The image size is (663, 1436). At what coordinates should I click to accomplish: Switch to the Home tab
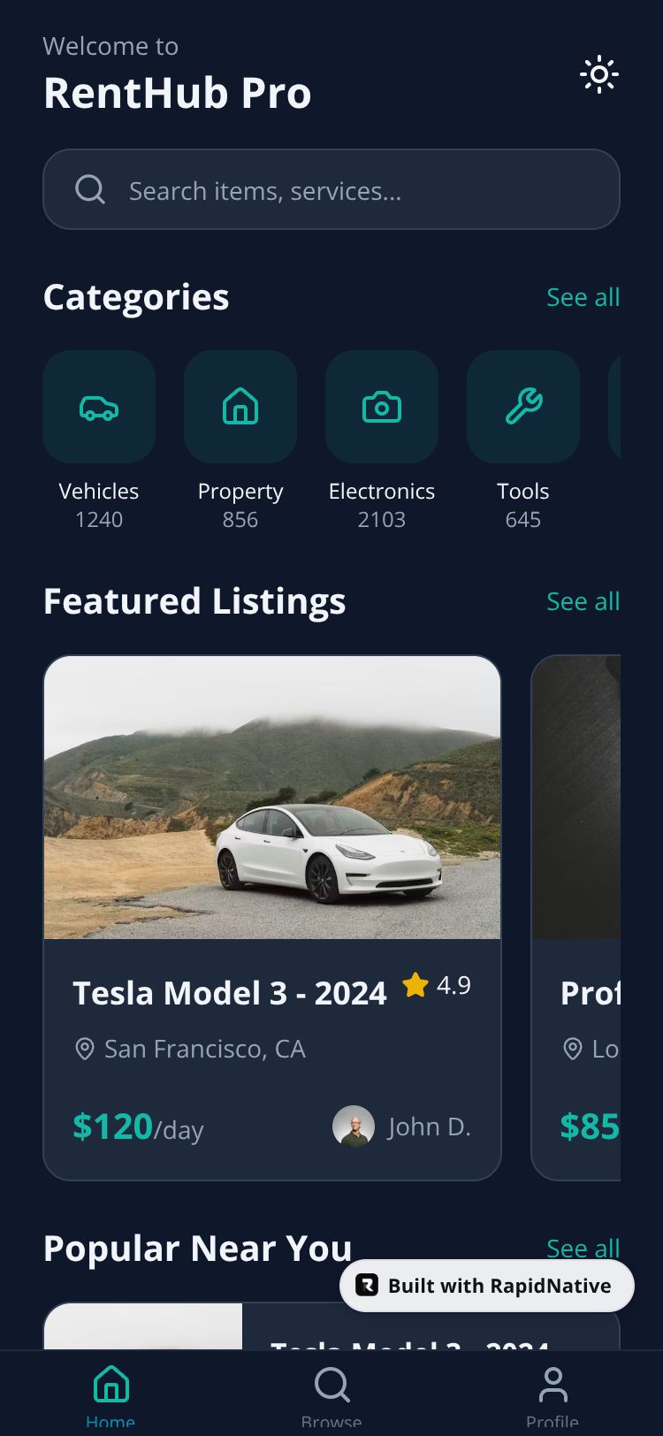tap(110, 1393)
